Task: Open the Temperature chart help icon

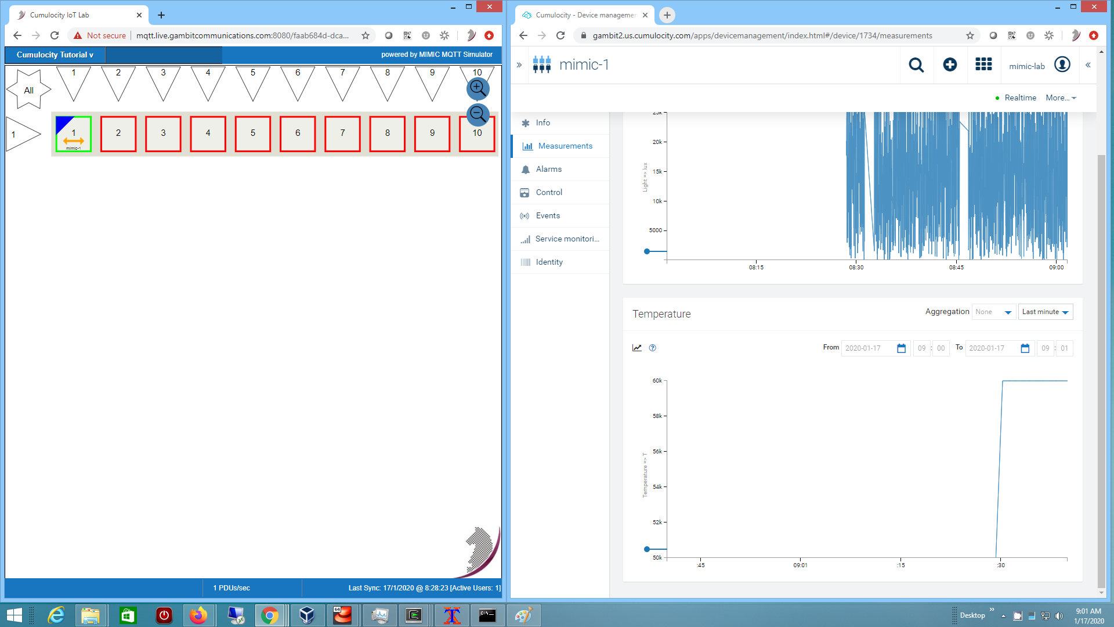Action: click(653, 348)
